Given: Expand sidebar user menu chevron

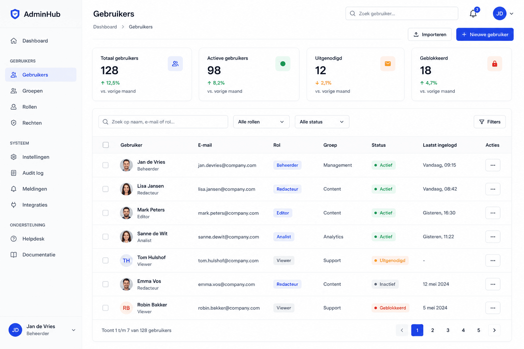Looking at the screenshot, I should tap(73, 330).
